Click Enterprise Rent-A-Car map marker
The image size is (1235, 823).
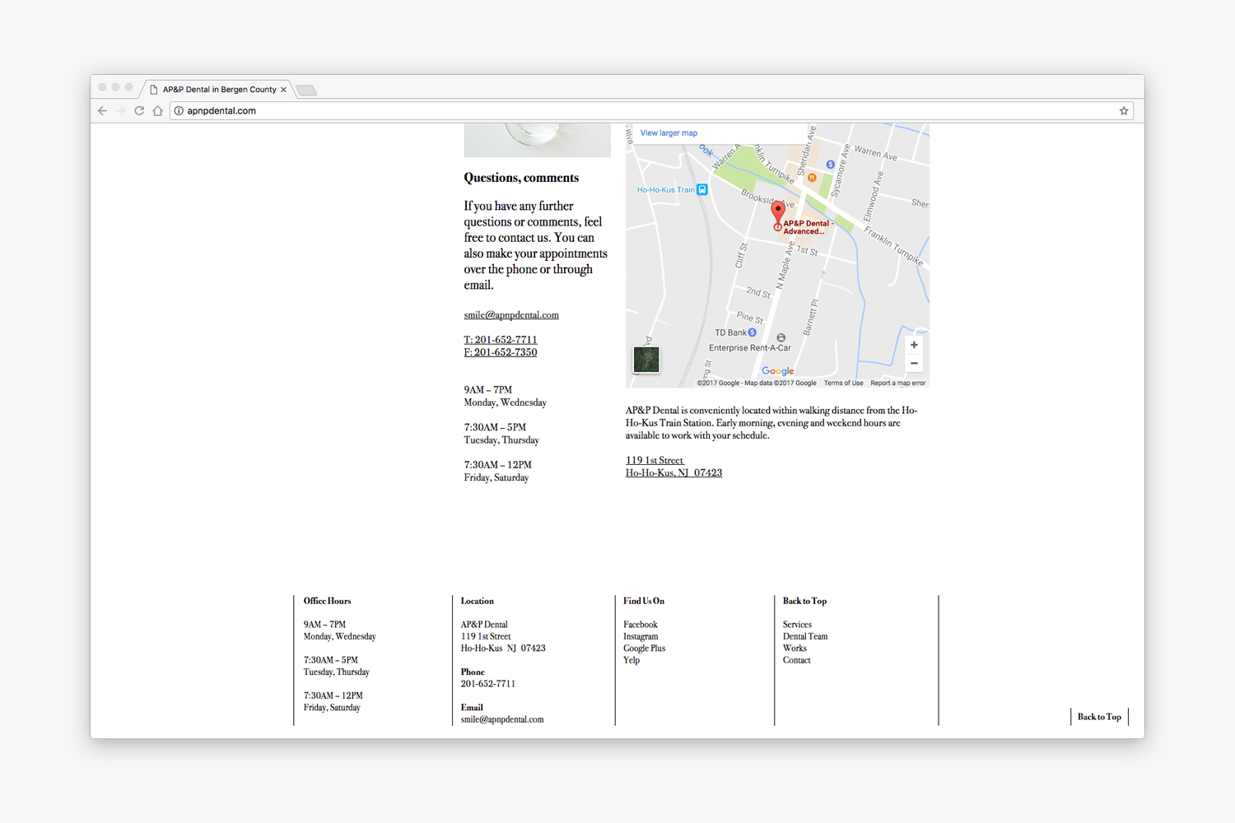tap(781, 337)
